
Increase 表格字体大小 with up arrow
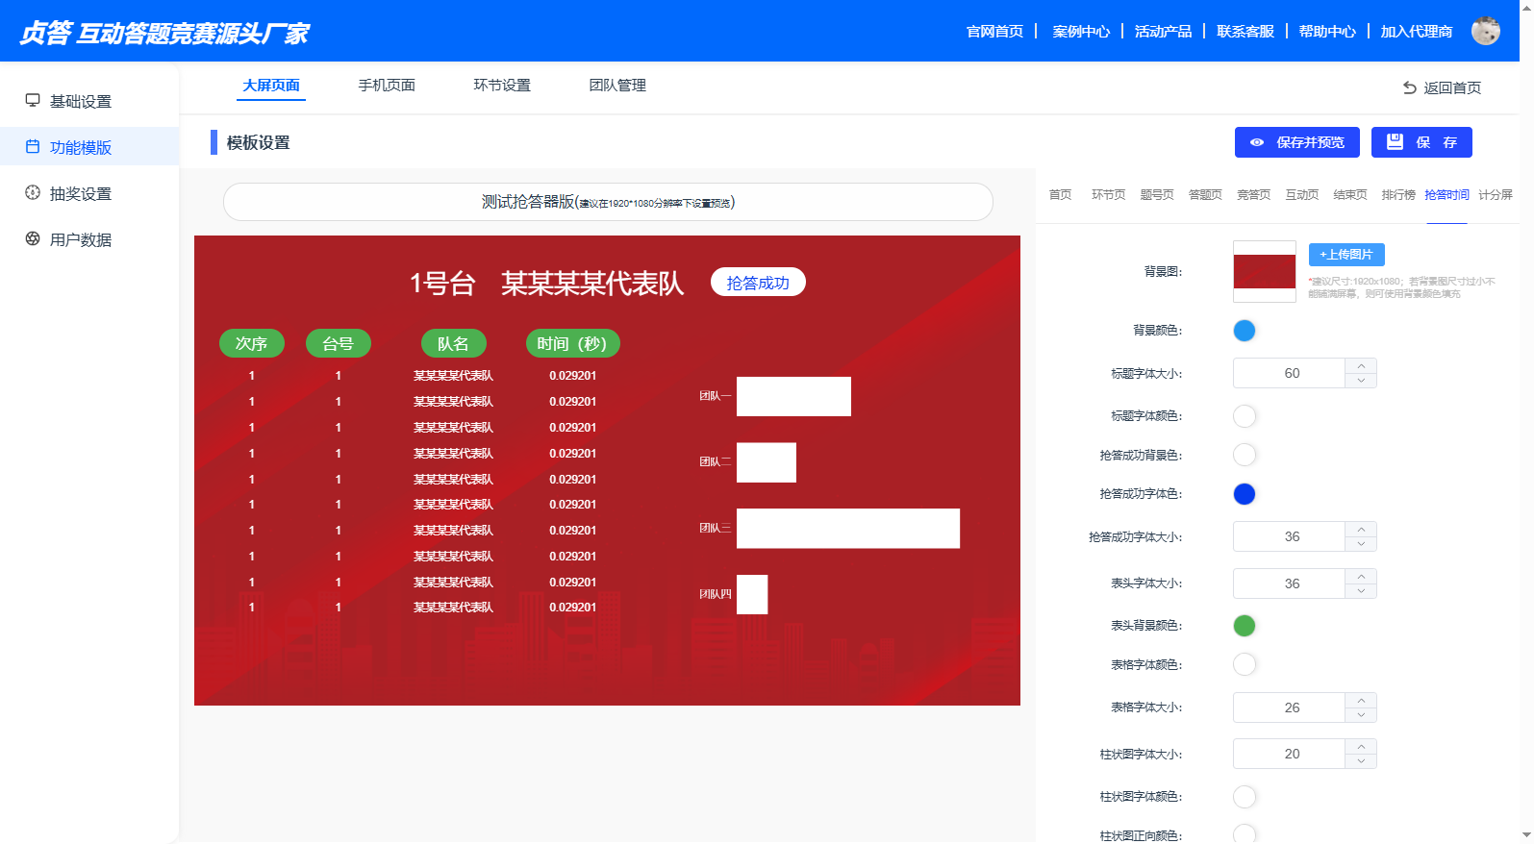coord(1361,700)
